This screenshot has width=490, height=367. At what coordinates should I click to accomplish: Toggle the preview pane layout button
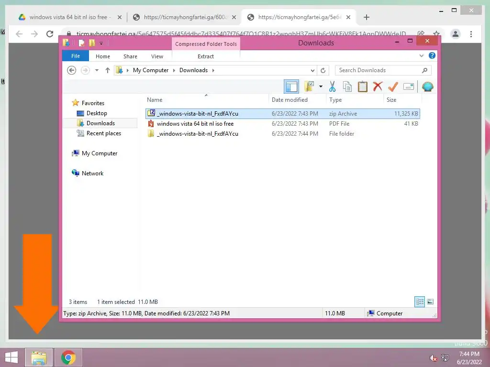[291, 87]
